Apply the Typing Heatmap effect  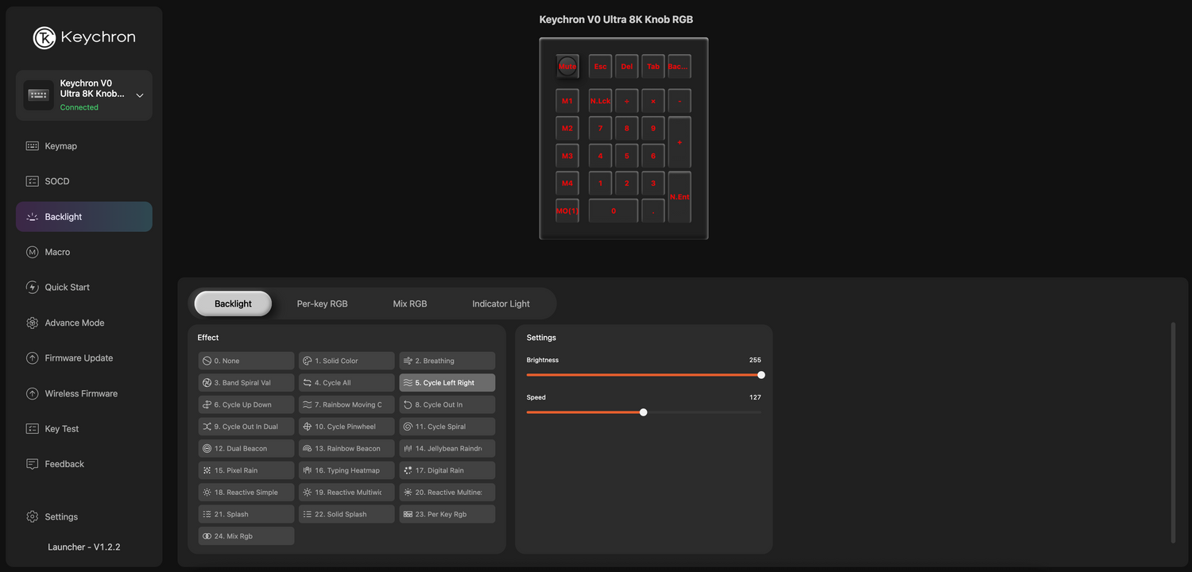click(x=346, y=470)
